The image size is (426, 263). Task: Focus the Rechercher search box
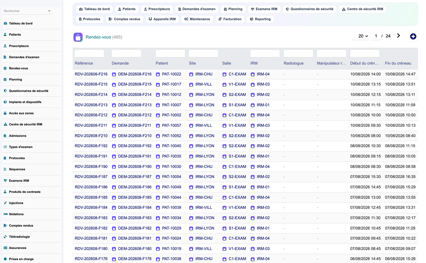[x=24, y=11]
